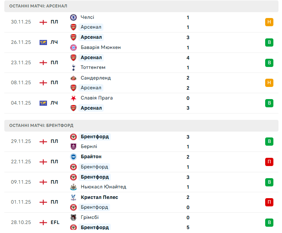The width and height of the screenshot is (282, 233).
Task: Select the Ньюкасл Юнайтед team name
Action: [103, 187]
